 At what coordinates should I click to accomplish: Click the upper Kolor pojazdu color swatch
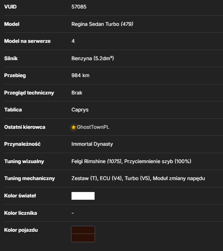point(83,230)
